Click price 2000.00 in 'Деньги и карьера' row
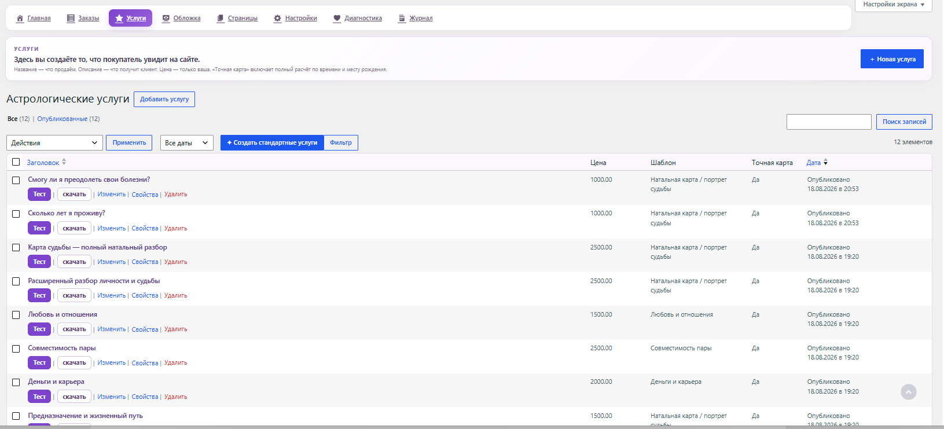 pyautogui.click(x=601, y=382)
